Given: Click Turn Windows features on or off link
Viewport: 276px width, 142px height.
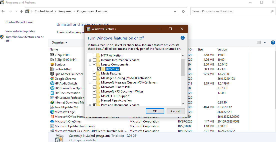Looking at the screenshot, I should click(x=25, y=39).
